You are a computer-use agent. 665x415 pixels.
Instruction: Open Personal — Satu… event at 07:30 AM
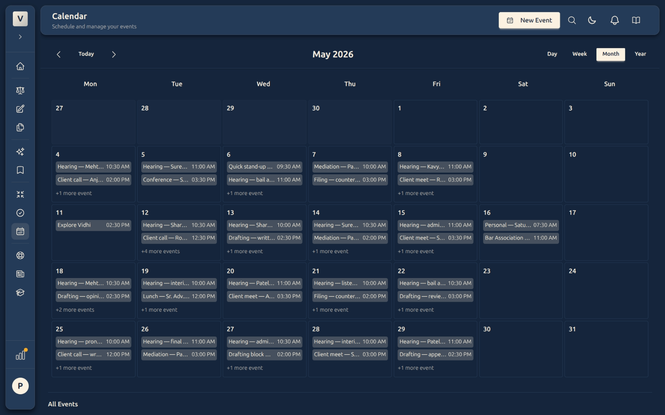click(521, 225)
